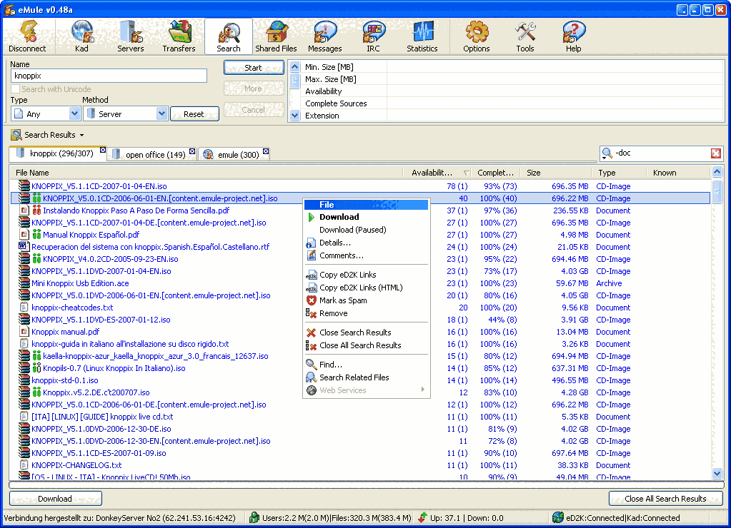The height and width of the screenshot is (528, 731).
Task: Open the Kad network view
Action: (x=81, y=36)
